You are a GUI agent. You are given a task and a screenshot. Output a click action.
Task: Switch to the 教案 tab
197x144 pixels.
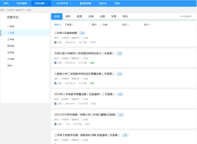click(x=80, y=16)
